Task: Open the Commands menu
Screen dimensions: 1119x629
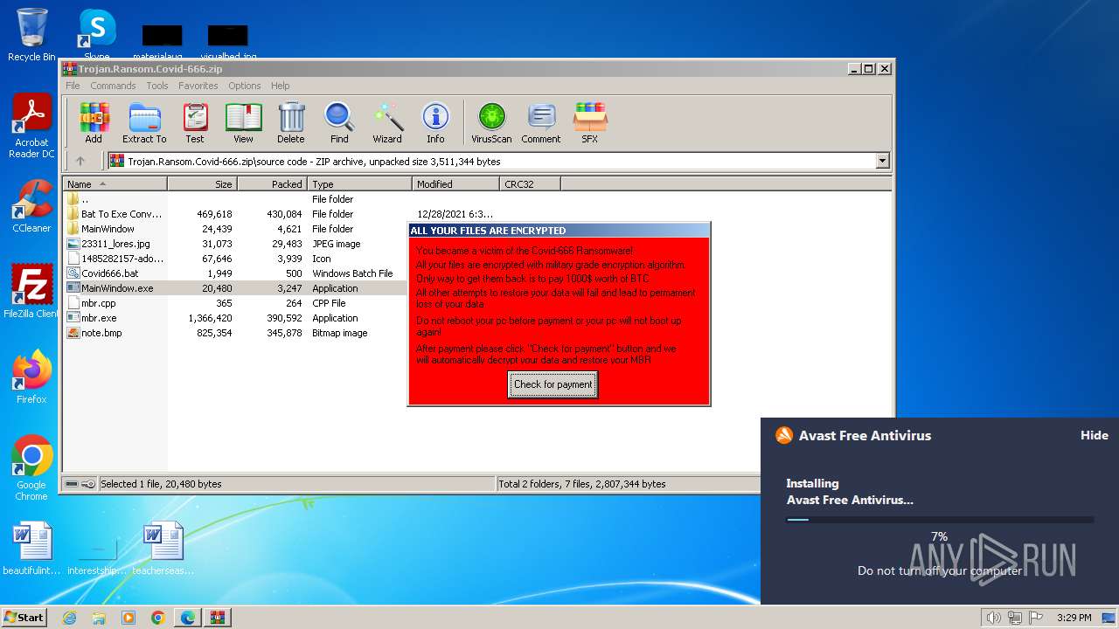Action: coord(113,86)
